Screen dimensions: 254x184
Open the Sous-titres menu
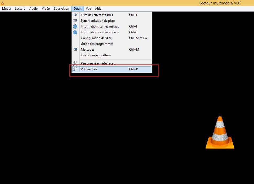point(61,9)
